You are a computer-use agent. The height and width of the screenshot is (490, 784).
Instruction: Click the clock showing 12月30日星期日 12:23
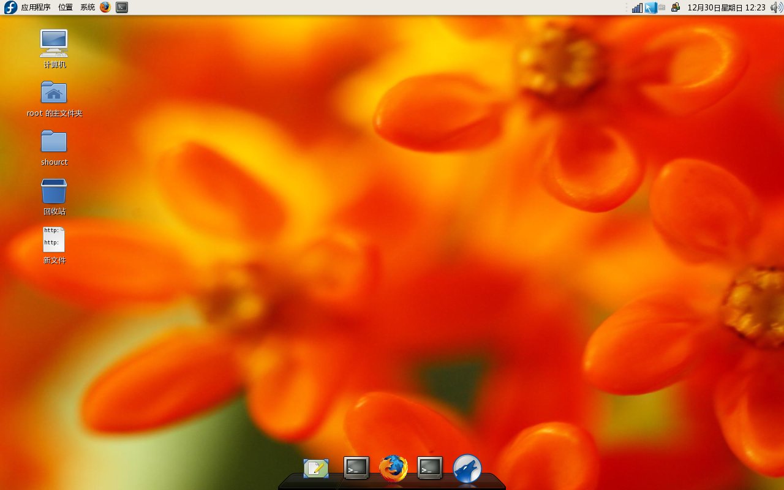coord(726,7)
